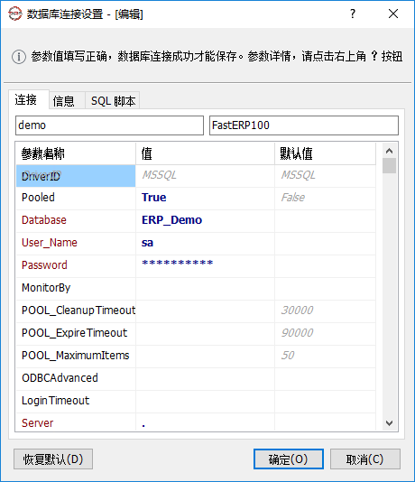The width and height of the screenshot is (415, 482).
Task: Click the FastERP100 input field
Action: click(x=304, y=125)
